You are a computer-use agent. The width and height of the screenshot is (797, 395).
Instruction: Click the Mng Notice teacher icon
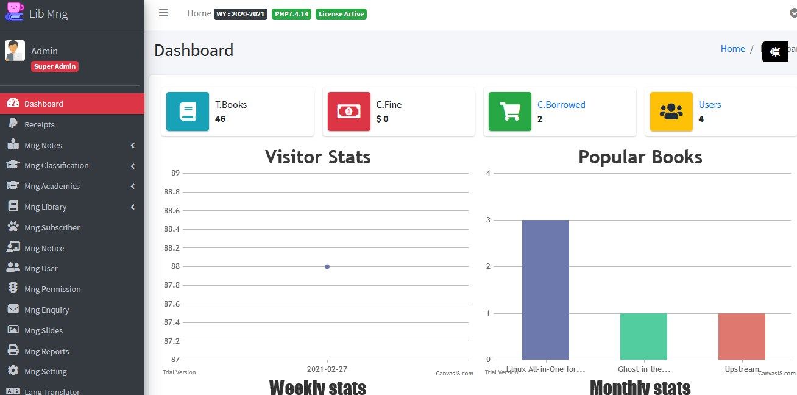point(13,247)
